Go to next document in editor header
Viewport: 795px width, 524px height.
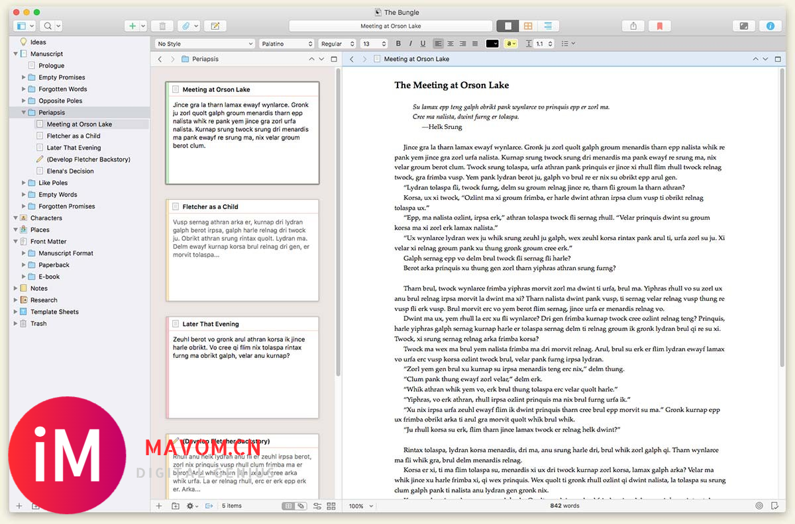pos(766,59)
